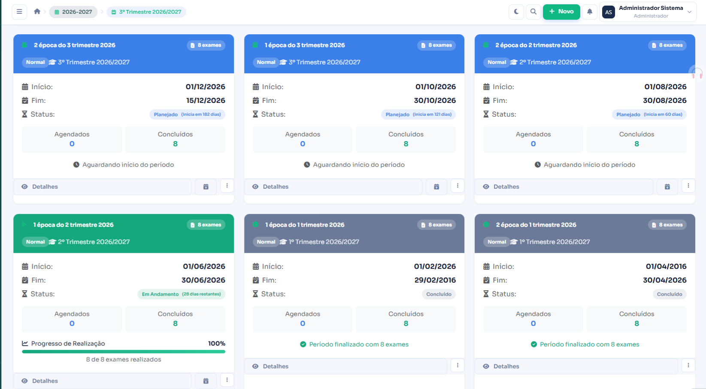Screen dimensions: 706x389
Task: Click Início date 01/12/2026
Action: [206, 87]
